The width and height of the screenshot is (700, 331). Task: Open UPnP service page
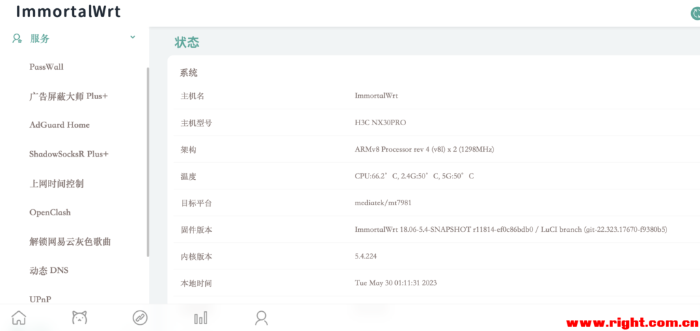click(40, 300)
